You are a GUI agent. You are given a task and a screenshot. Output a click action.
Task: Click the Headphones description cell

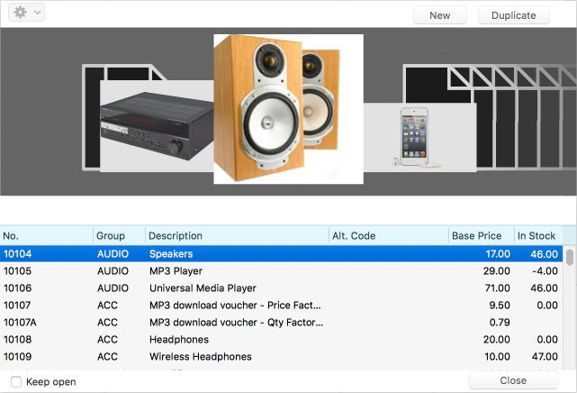[x=179, y=340]
